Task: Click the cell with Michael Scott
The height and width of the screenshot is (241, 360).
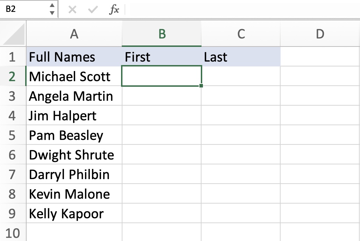Action: click(x=74, y=76)
